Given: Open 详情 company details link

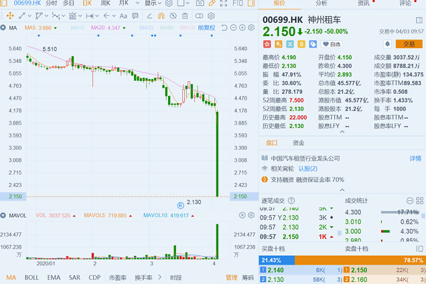Looking at the screenshot, I should 415,159.
